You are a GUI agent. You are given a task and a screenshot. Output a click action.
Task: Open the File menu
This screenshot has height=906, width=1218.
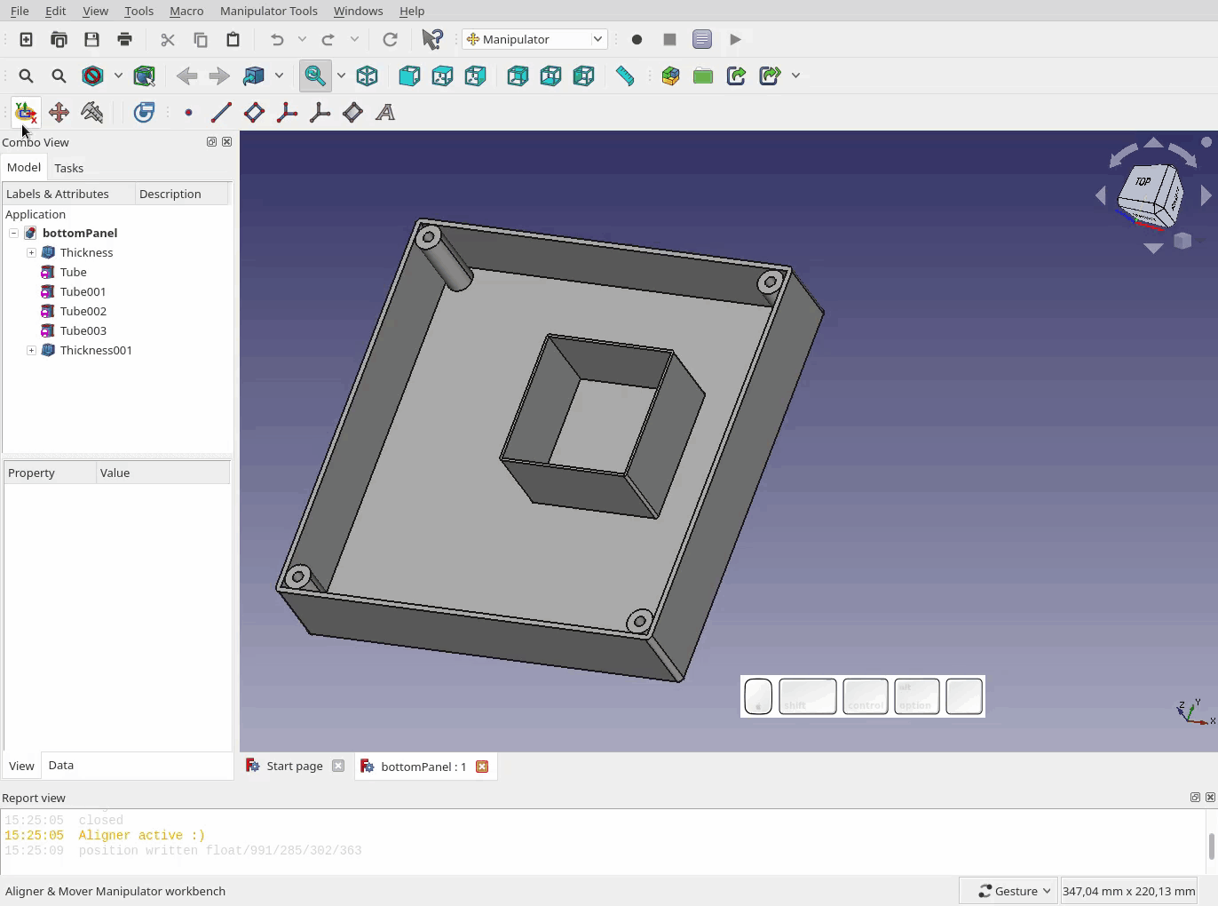pyautogui.click(x=20, y=11)
